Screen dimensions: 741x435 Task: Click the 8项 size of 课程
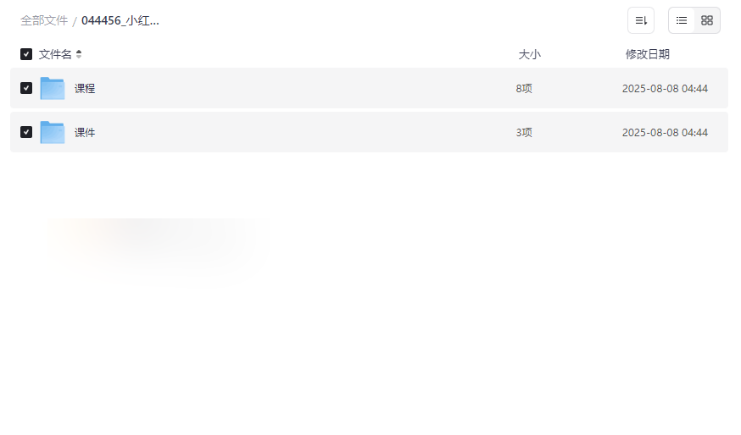coord(524,88)
